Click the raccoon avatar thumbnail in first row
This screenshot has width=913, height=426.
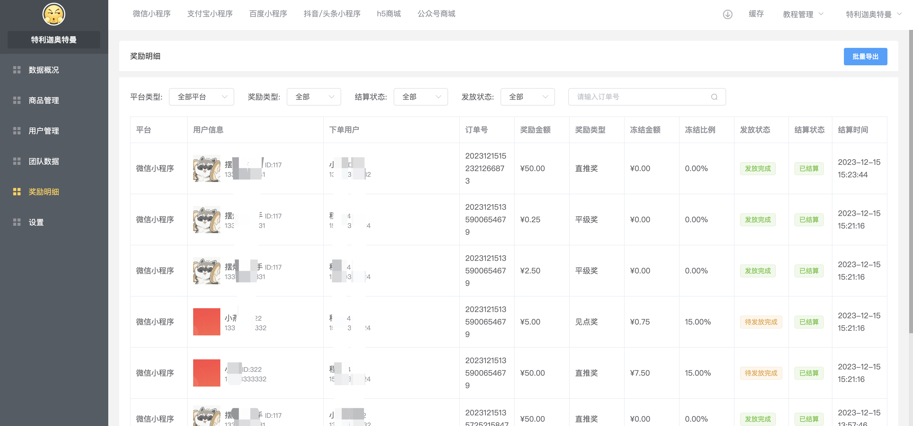pyautogui.click(x=207, y=168)
